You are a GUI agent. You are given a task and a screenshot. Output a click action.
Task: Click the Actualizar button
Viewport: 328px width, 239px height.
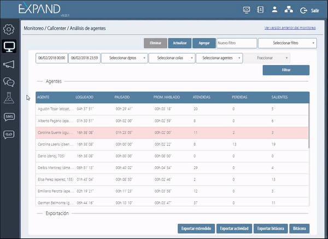click(180, 43)
